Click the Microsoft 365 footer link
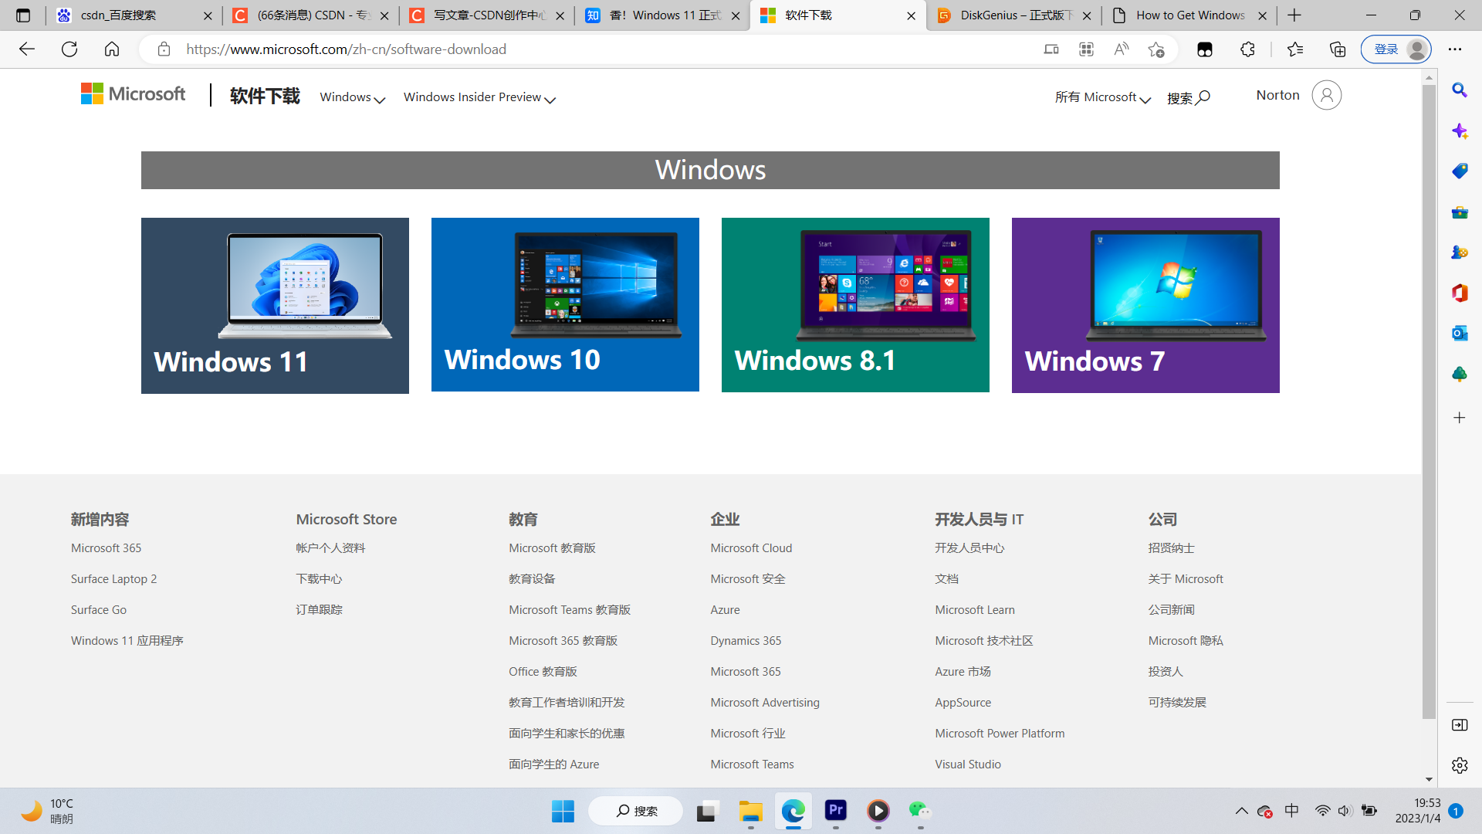The height and width of the screenshot is (834, 1482). [x=105, y=548]
